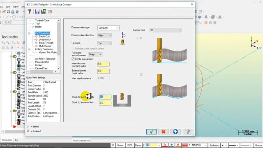This screenshot has width=263, height=148.
Task: Click the lock icon in Toolpaths panel toolbar
Action: click(3, 48)
